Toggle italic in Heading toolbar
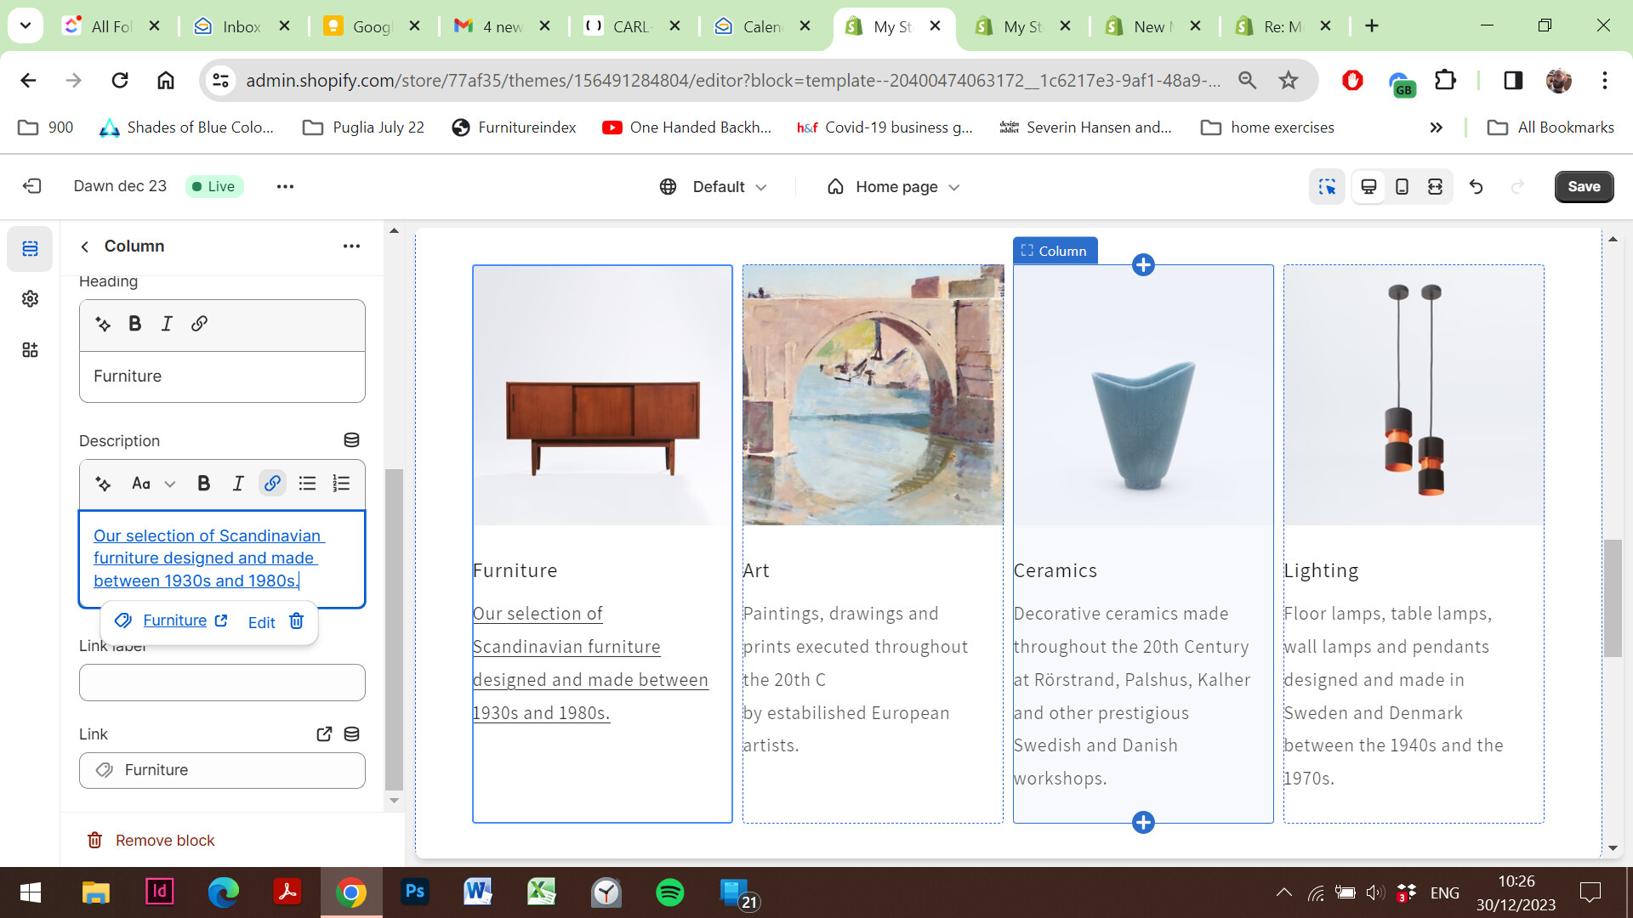This screenshot has width=1633, height=918. click(167, 324)
